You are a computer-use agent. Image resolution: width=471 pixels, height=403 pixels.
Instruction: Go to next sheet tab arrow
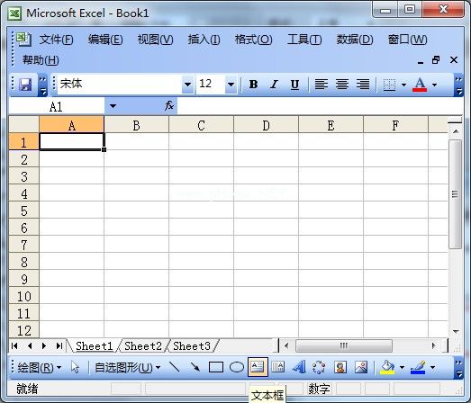44,346
